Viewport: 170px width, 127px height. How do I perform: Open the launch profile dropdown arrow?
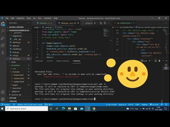pos(152,61)
